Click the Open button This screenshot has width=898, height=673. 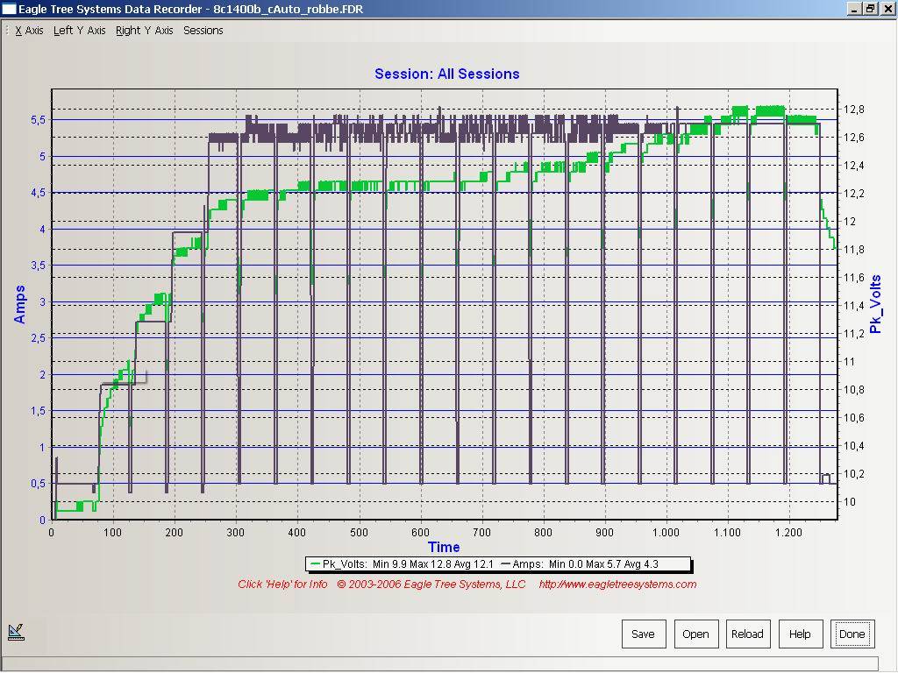695,634
